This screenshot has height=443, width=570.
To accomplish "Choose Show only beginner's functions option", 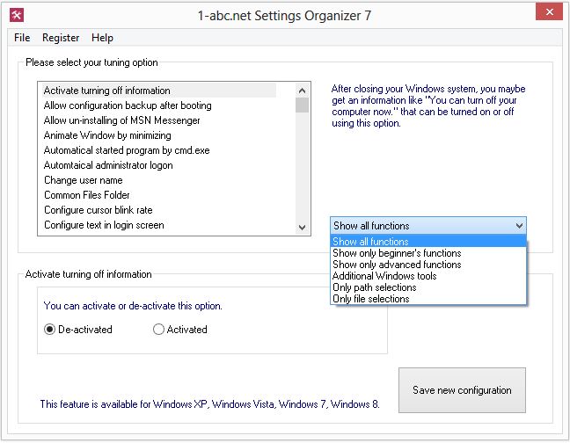I will coord(396,253).
